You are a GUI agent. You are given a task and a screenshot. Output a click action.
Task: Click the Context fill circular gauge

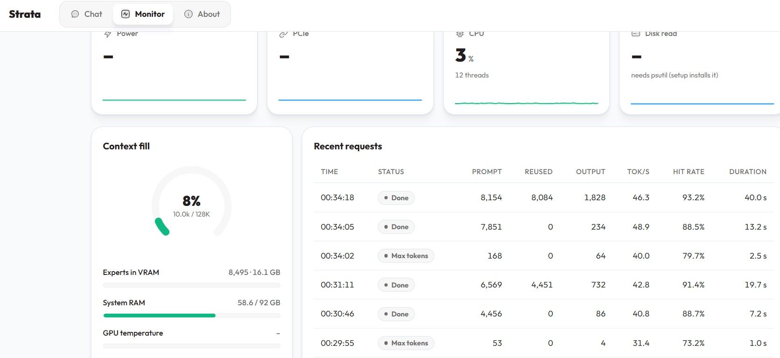(192, 201)
